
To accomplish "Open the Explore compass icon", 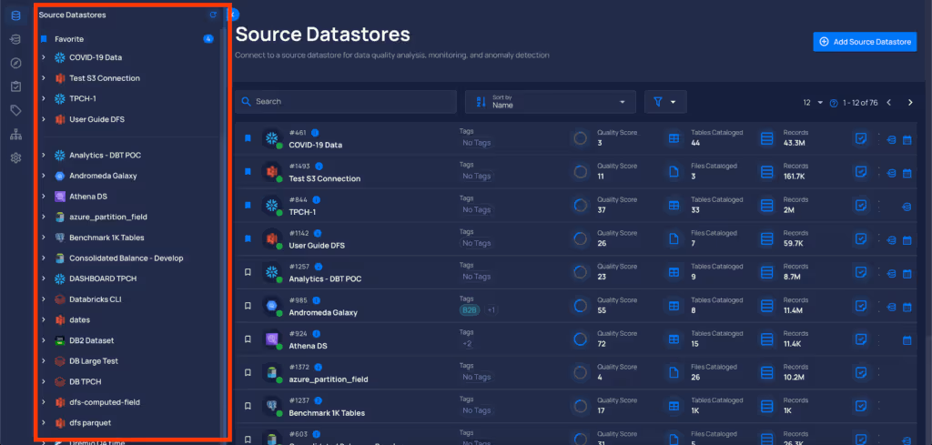I will pos(15,63).
